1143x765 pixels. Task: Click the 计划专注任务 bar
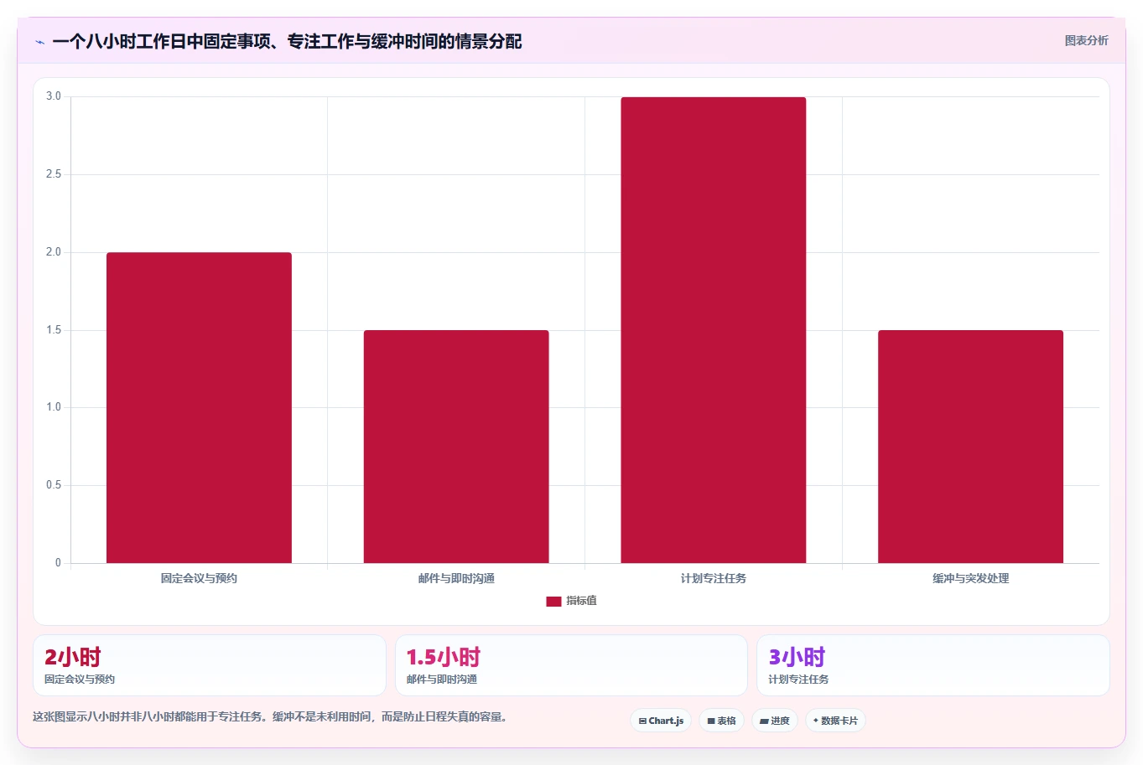pyautogui.click(x=714, y=330)
